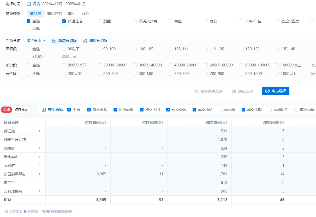This screenshot has width=316, height=217.
Task: Expand the 万科臻樾府 project row
Action: (39, 191)
